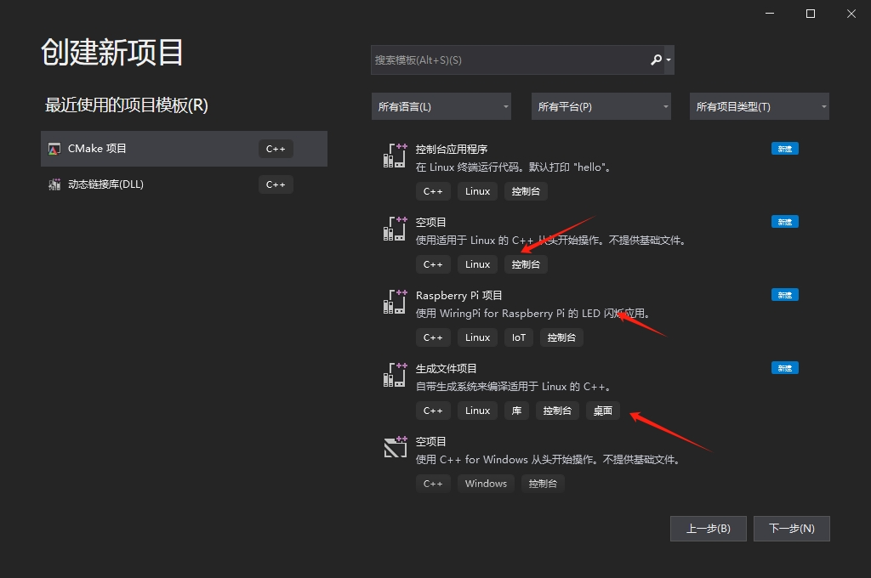
Task: Select the Raspberry Pi 项目 template title
Action: [x=458, y=296]
